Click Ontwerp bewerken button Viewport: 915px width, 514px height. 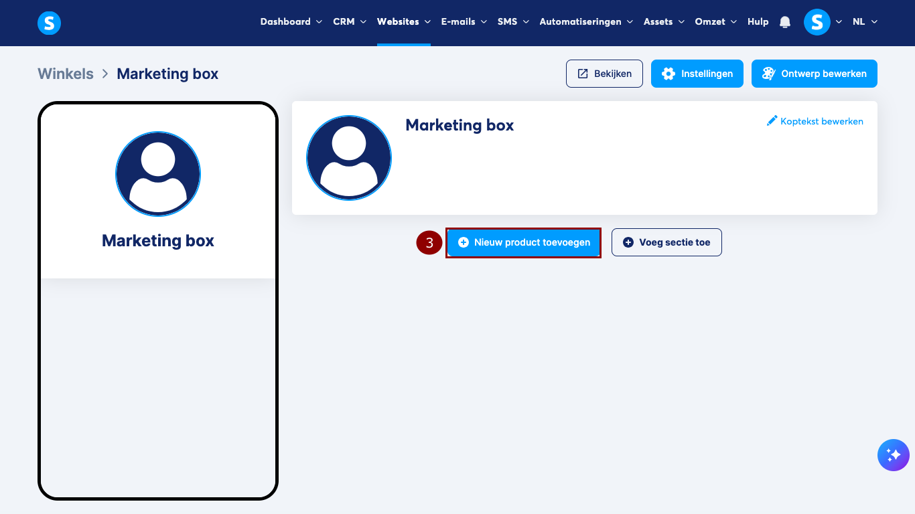(815, 74)
